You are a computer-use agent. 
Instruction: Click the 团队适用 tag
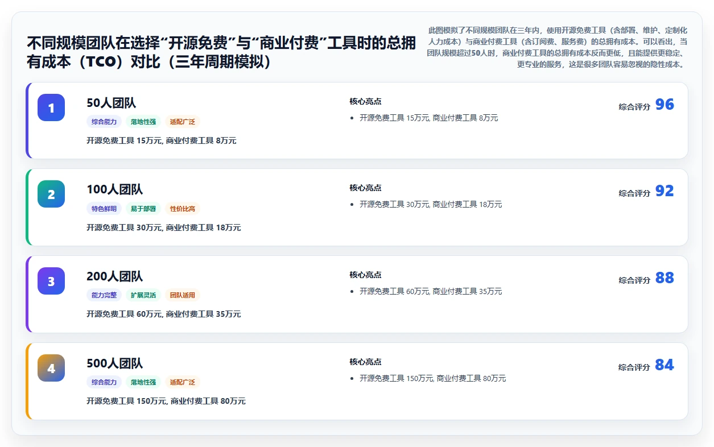183,295
